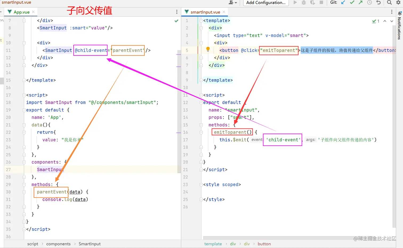This screenshot has height=248, width=403.
Task: Click 'this.$emit(' in smartInput.vue
Action: tap(234, 140)
